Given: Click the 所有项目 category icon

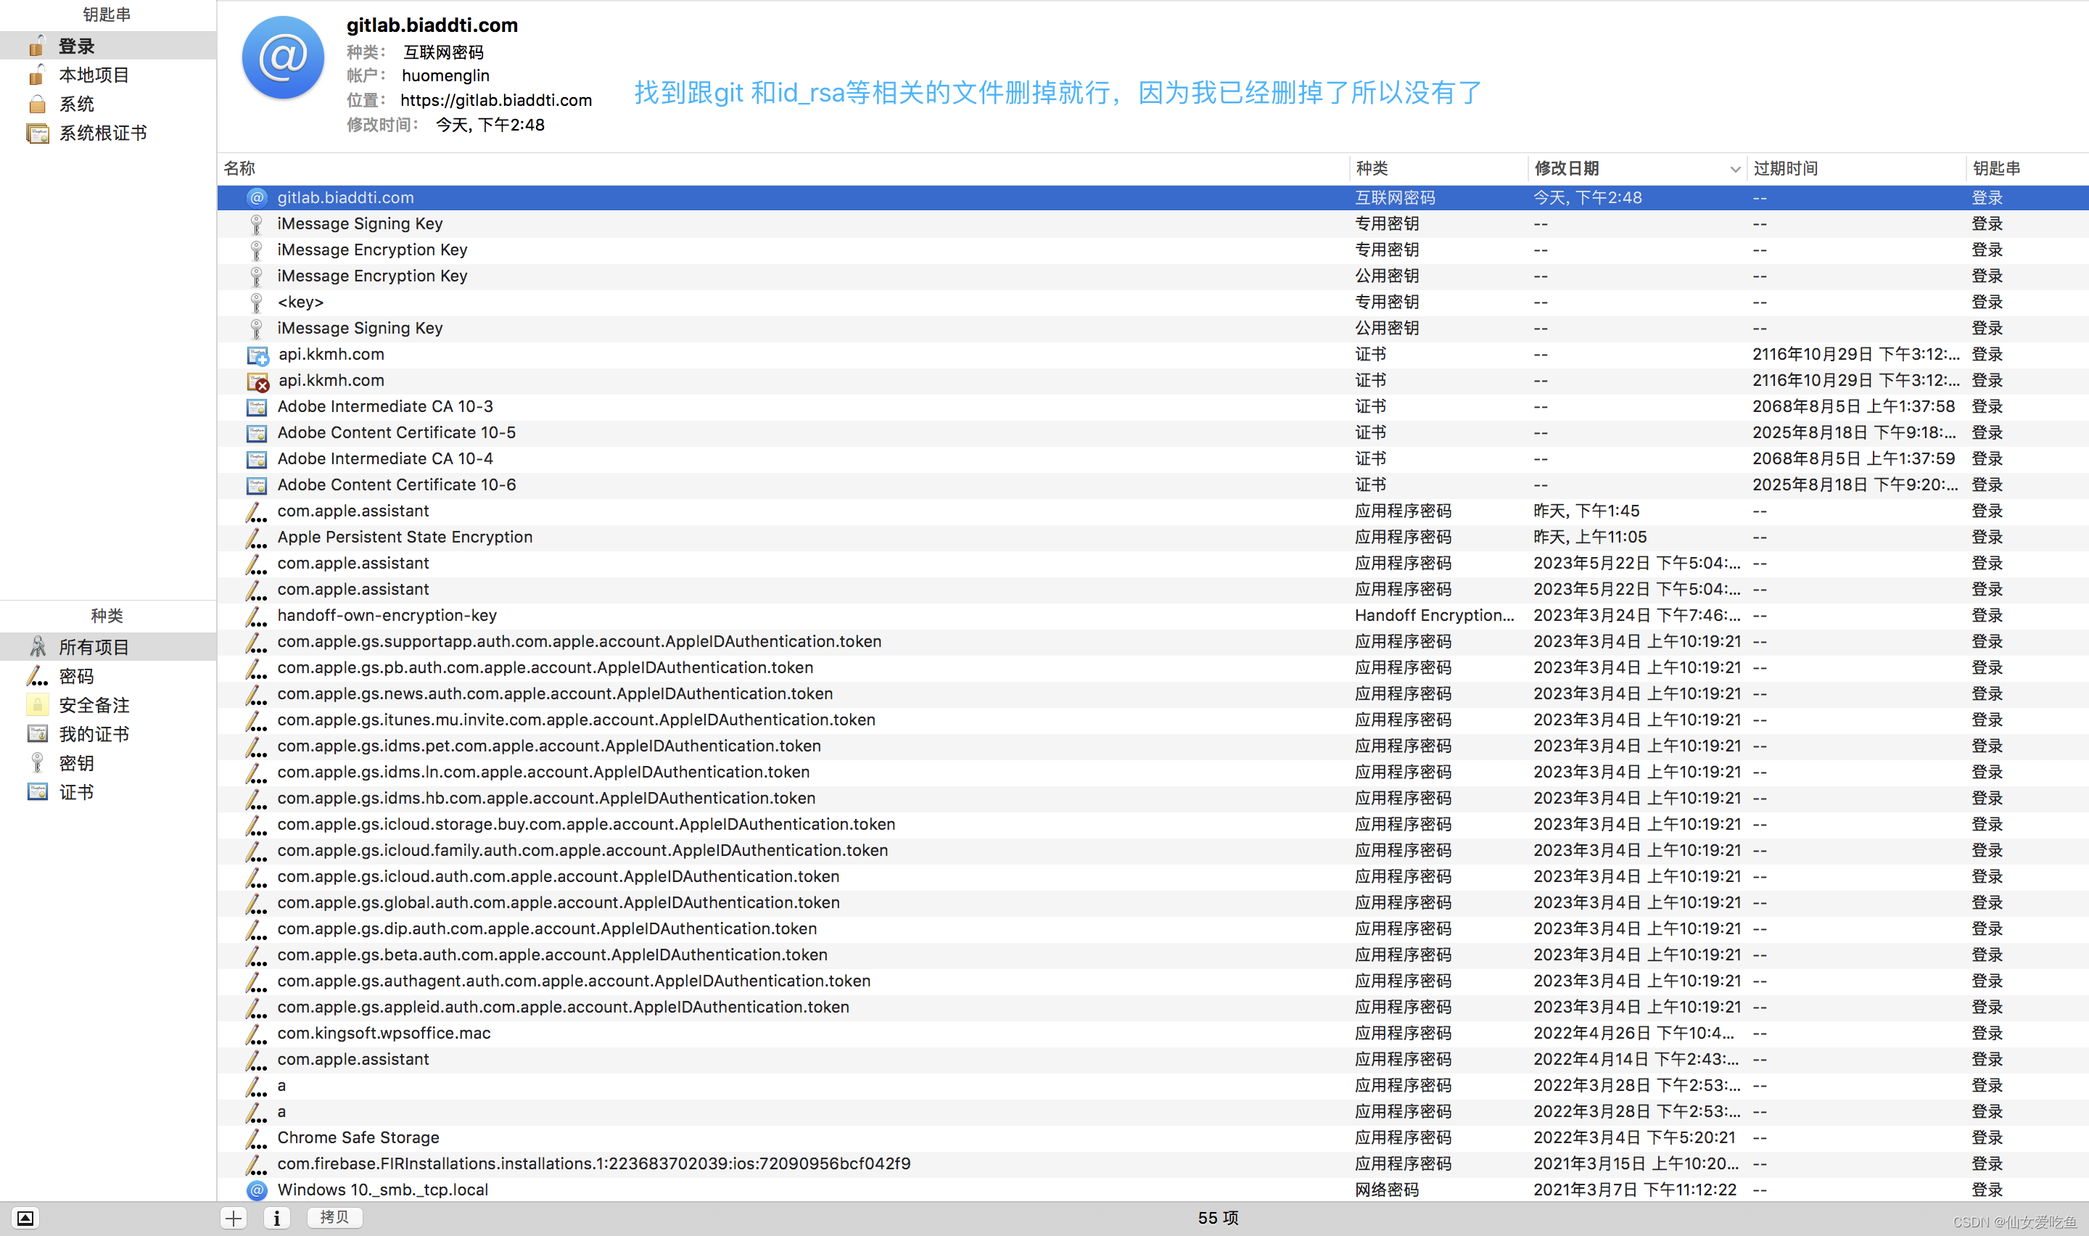Looking at the screenshot, I should tap(38, 647).
